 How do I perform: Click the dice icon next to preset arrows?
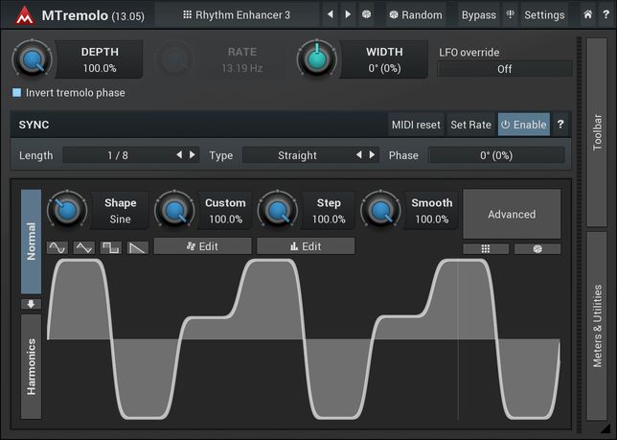click(x=367, y=15)
